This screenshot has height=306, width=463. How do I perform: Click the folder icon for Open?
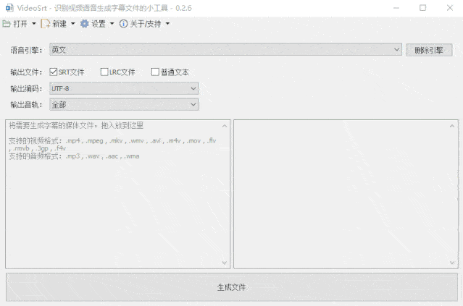tap(7, 24)
